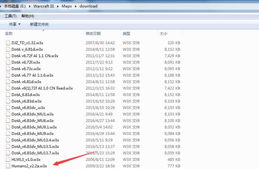Sort by the 大小 column header
This screenshot has height=169, width=259.
[163, 33]
